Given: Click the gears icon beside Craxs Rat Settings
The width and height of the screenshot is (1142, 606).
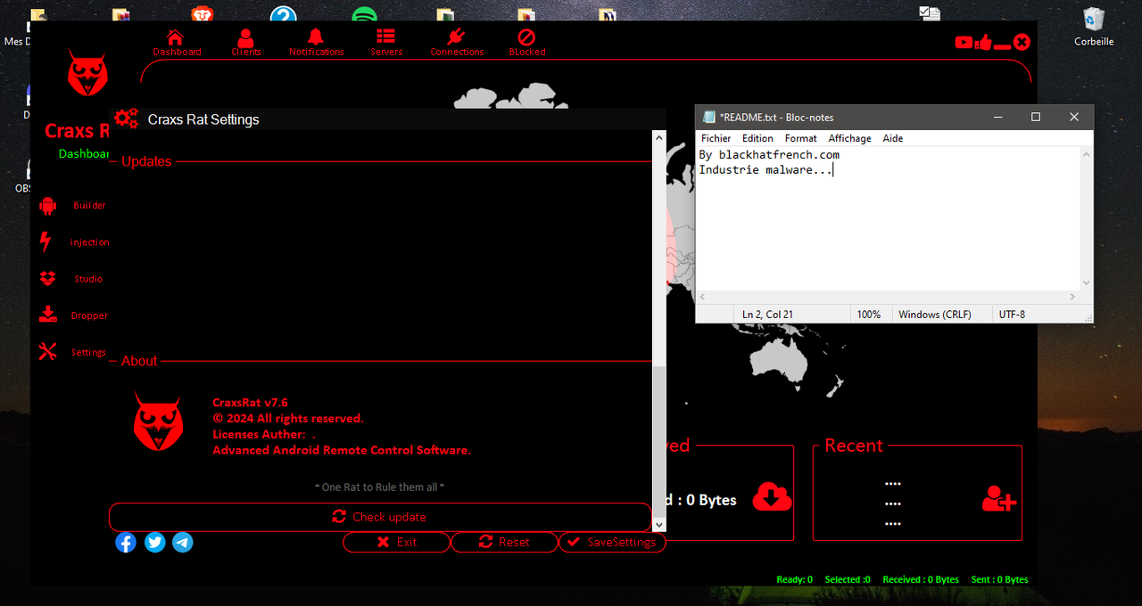Looking at the screenshot, I should click(127, 119).
